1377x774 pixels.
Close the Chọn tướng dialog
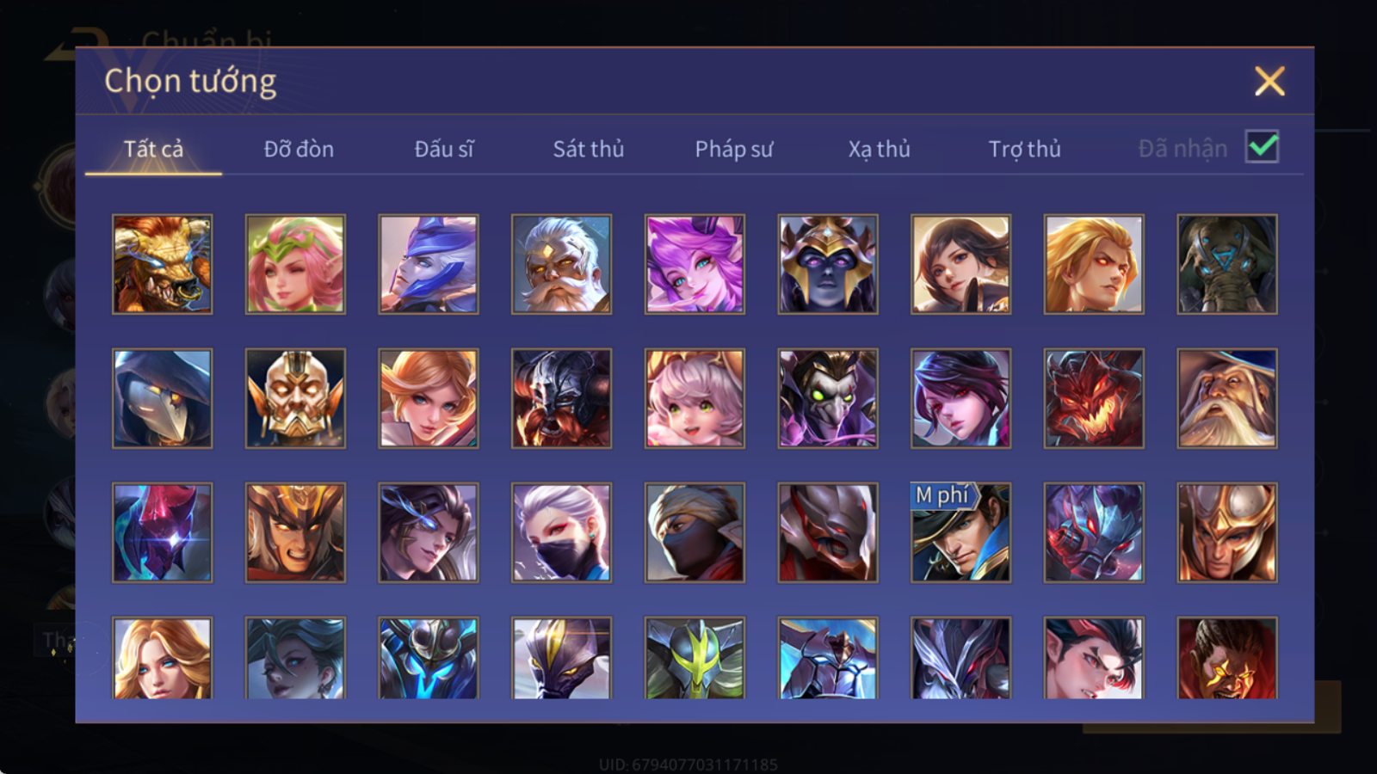1269,82
